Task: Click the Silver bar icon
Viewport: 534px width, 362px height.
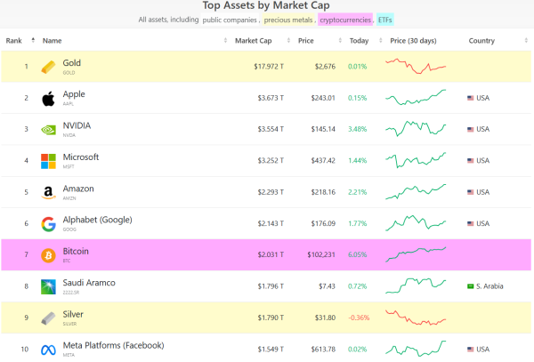Action: click(x=48, y=318)
